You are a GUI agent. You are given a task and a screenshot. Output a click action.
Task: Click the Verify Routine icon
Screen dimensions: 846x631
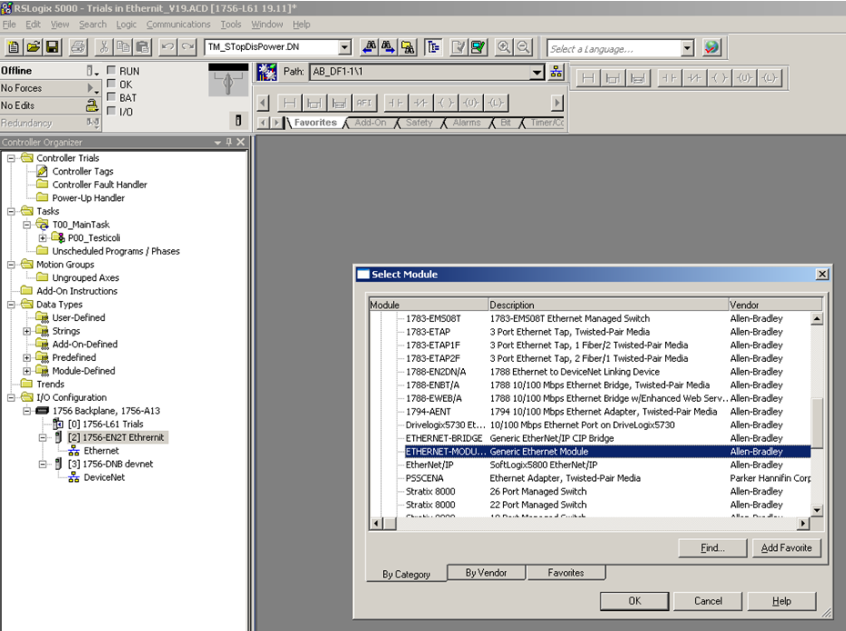tap(458, 47)
